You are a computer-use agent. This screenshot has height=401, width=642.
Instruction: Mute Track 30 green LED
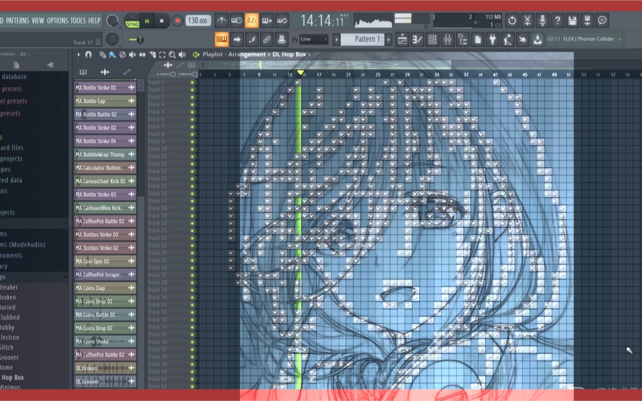192,297
